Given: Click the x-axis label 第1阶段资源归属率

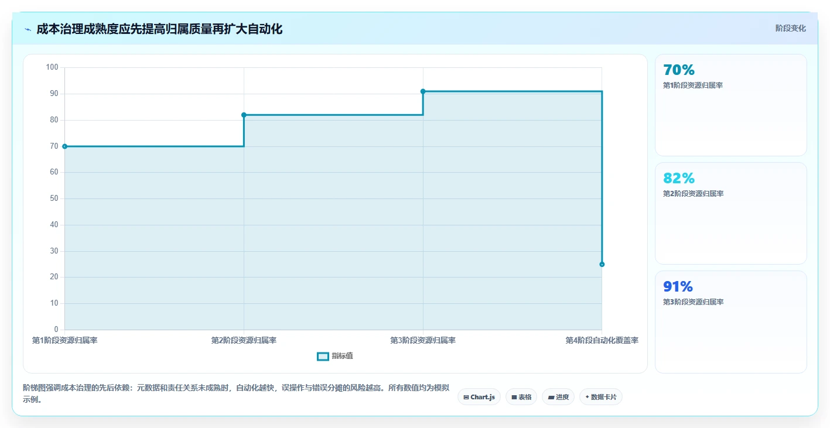Looking at the screenshot, I should click(64, 340).
